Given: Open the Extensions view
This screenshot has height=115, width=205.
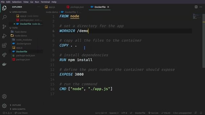Looking at the screenshot, I should coord(4,45).
